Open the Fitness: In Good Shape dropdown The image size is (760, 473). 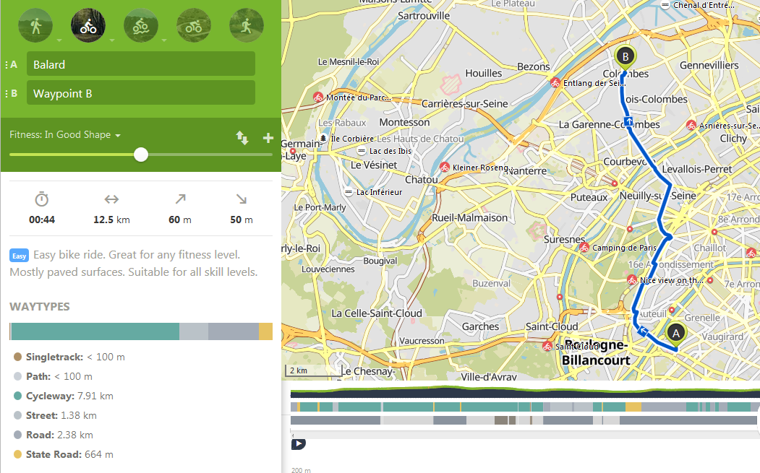coord(65,135)
